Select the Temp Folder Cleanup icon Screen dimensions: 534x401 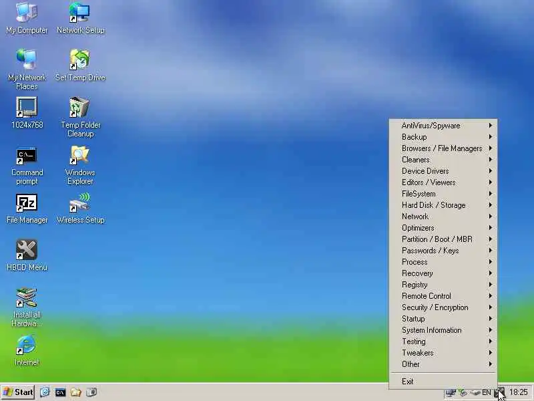(80, 117)
